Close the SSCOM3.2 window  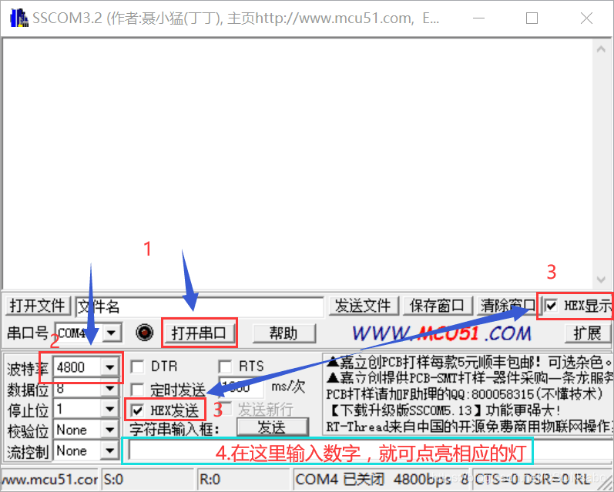(x=586, y=18)
